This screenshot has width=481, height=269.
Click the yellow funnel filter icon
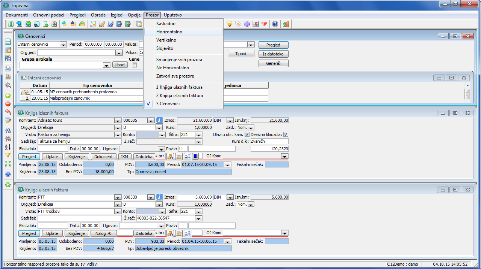[8, 155]
